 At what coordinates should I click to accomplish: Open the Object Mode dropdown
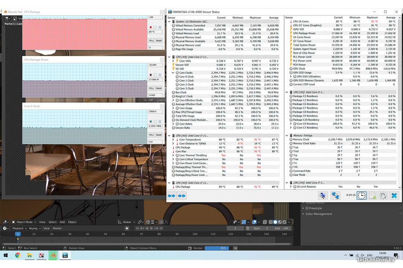click(24, 222)
